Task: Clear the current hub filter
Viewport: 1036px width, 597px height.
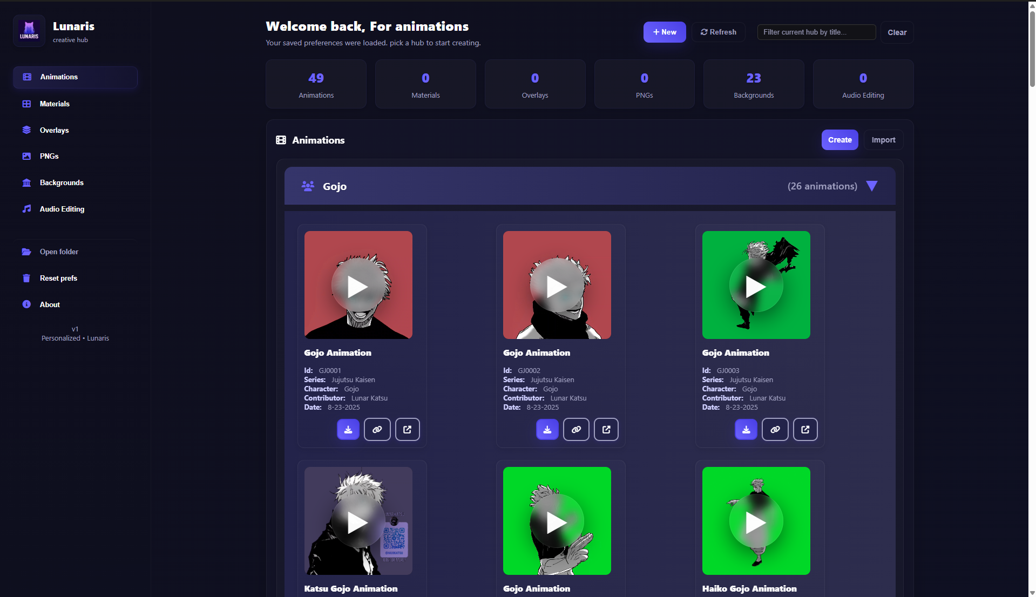Action: [x=896, y=32]
